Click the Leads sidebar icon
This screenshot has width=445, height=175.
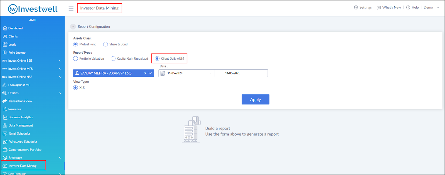coord(5,44)
